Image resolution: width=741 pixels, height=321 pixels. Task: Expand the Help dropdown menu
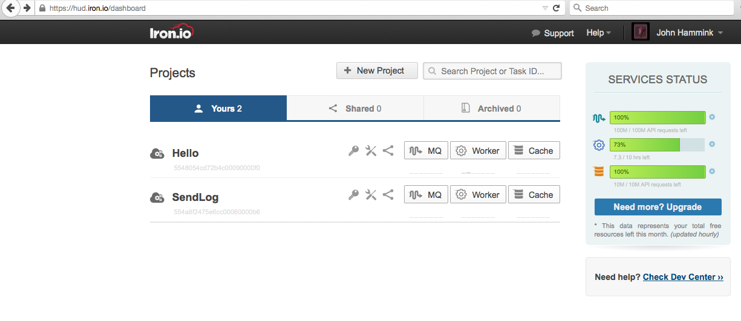click(598, 33)
